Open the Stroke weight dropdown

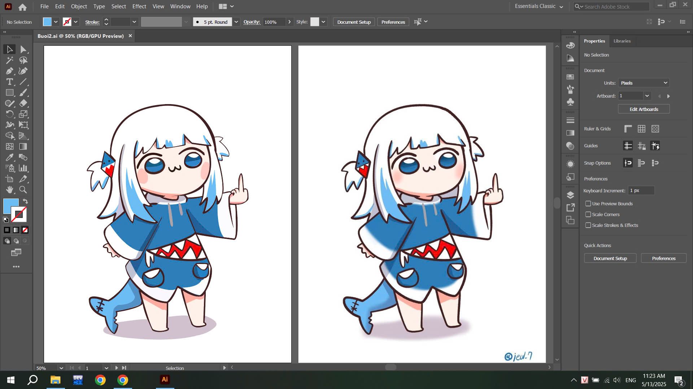134,22
